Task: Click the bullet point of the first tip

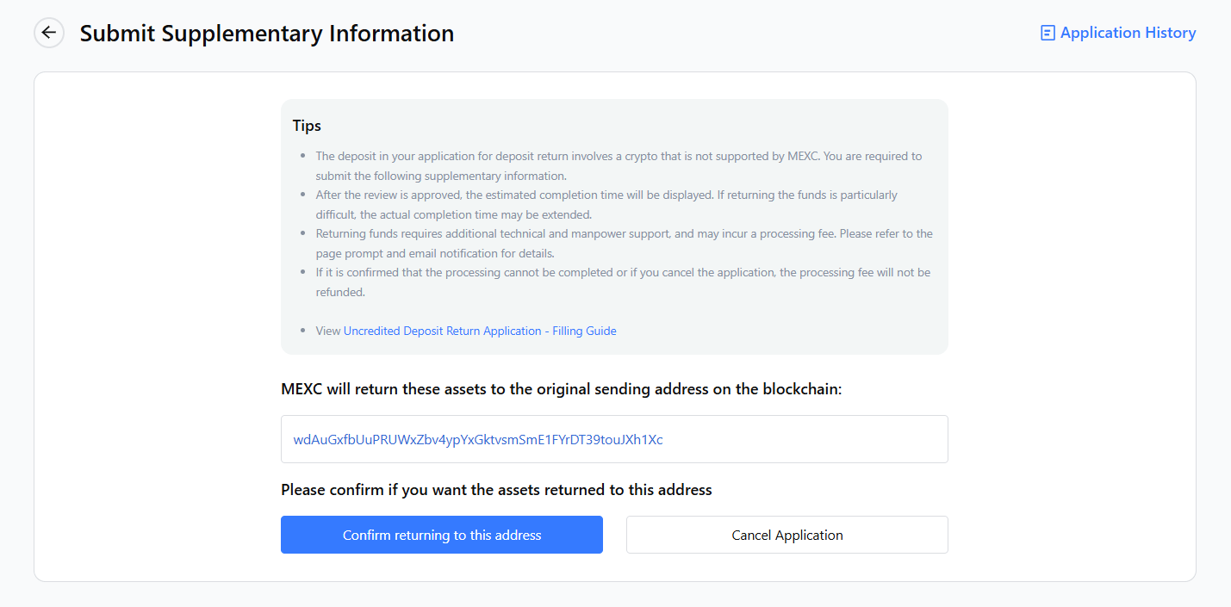Action: click(302, 157)
